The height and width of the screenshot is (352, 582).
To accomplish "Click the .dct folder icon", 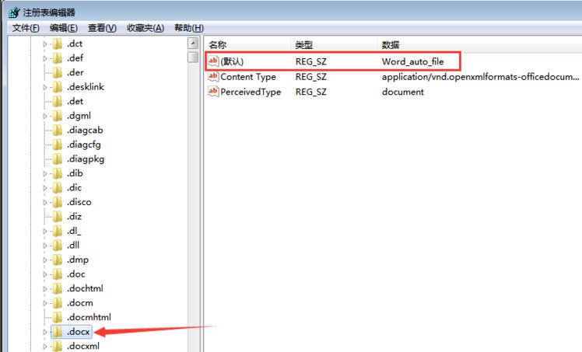I will pos(57,44).
